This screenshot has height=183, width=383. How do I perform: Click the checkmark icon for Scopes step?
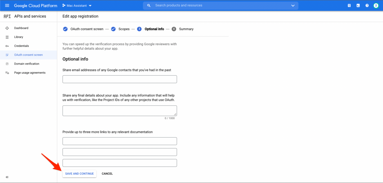tap(113, 29)
